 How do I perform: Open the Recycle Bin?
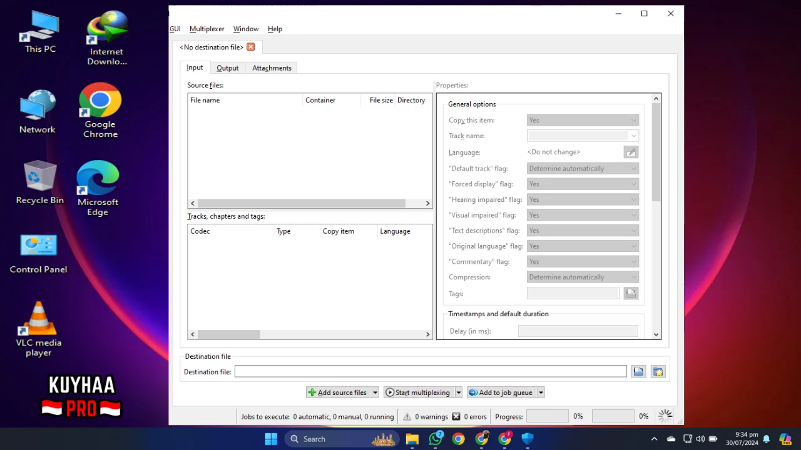coord(40,182)
